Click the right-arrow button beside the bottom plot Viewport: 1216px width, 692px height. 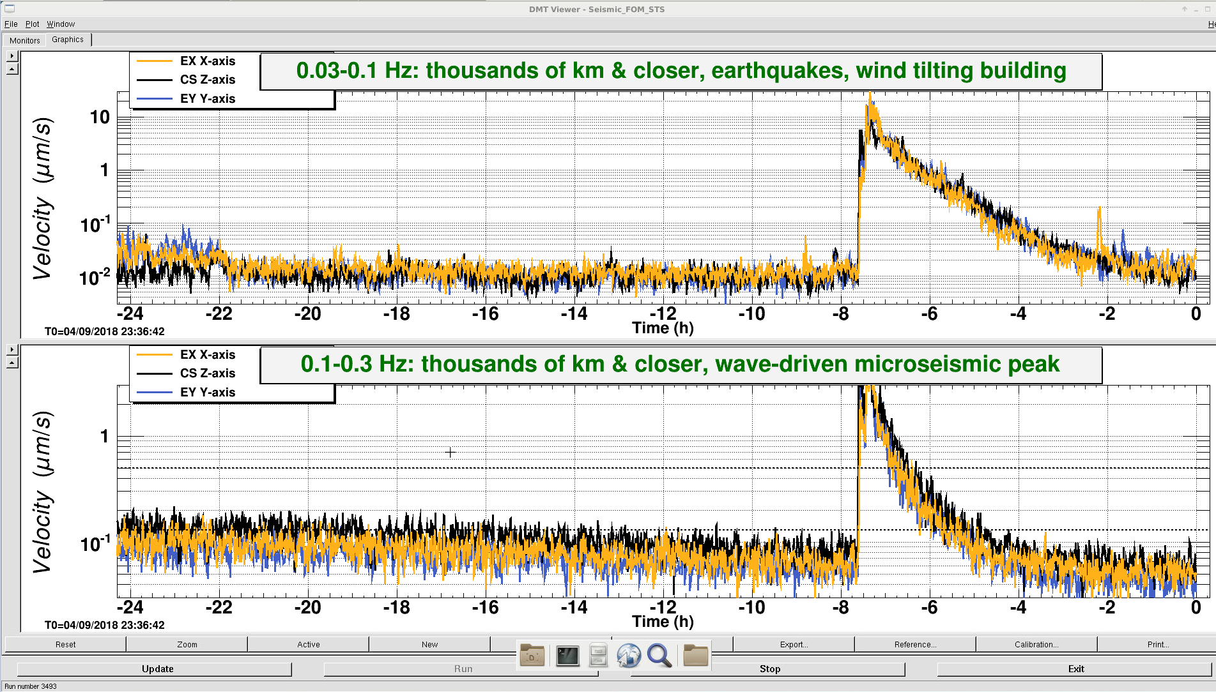click(x=12, y=350)
